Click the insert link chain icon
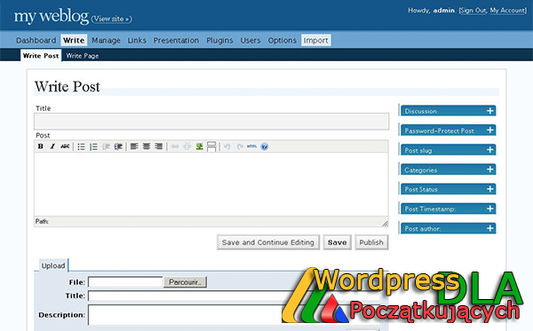533x331 pixels. tap(175, 146)
